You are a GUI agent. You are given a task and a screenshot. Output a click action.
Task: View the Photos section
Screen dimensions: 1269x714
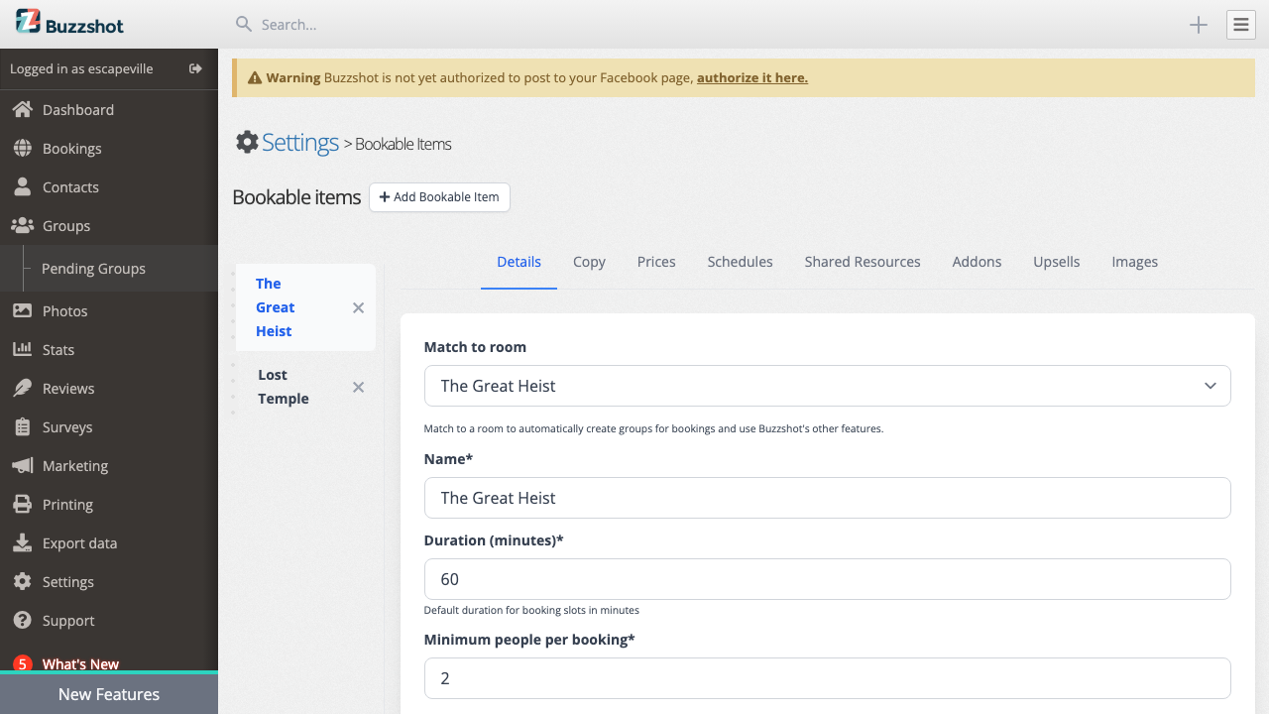click(x=63, y=310)
